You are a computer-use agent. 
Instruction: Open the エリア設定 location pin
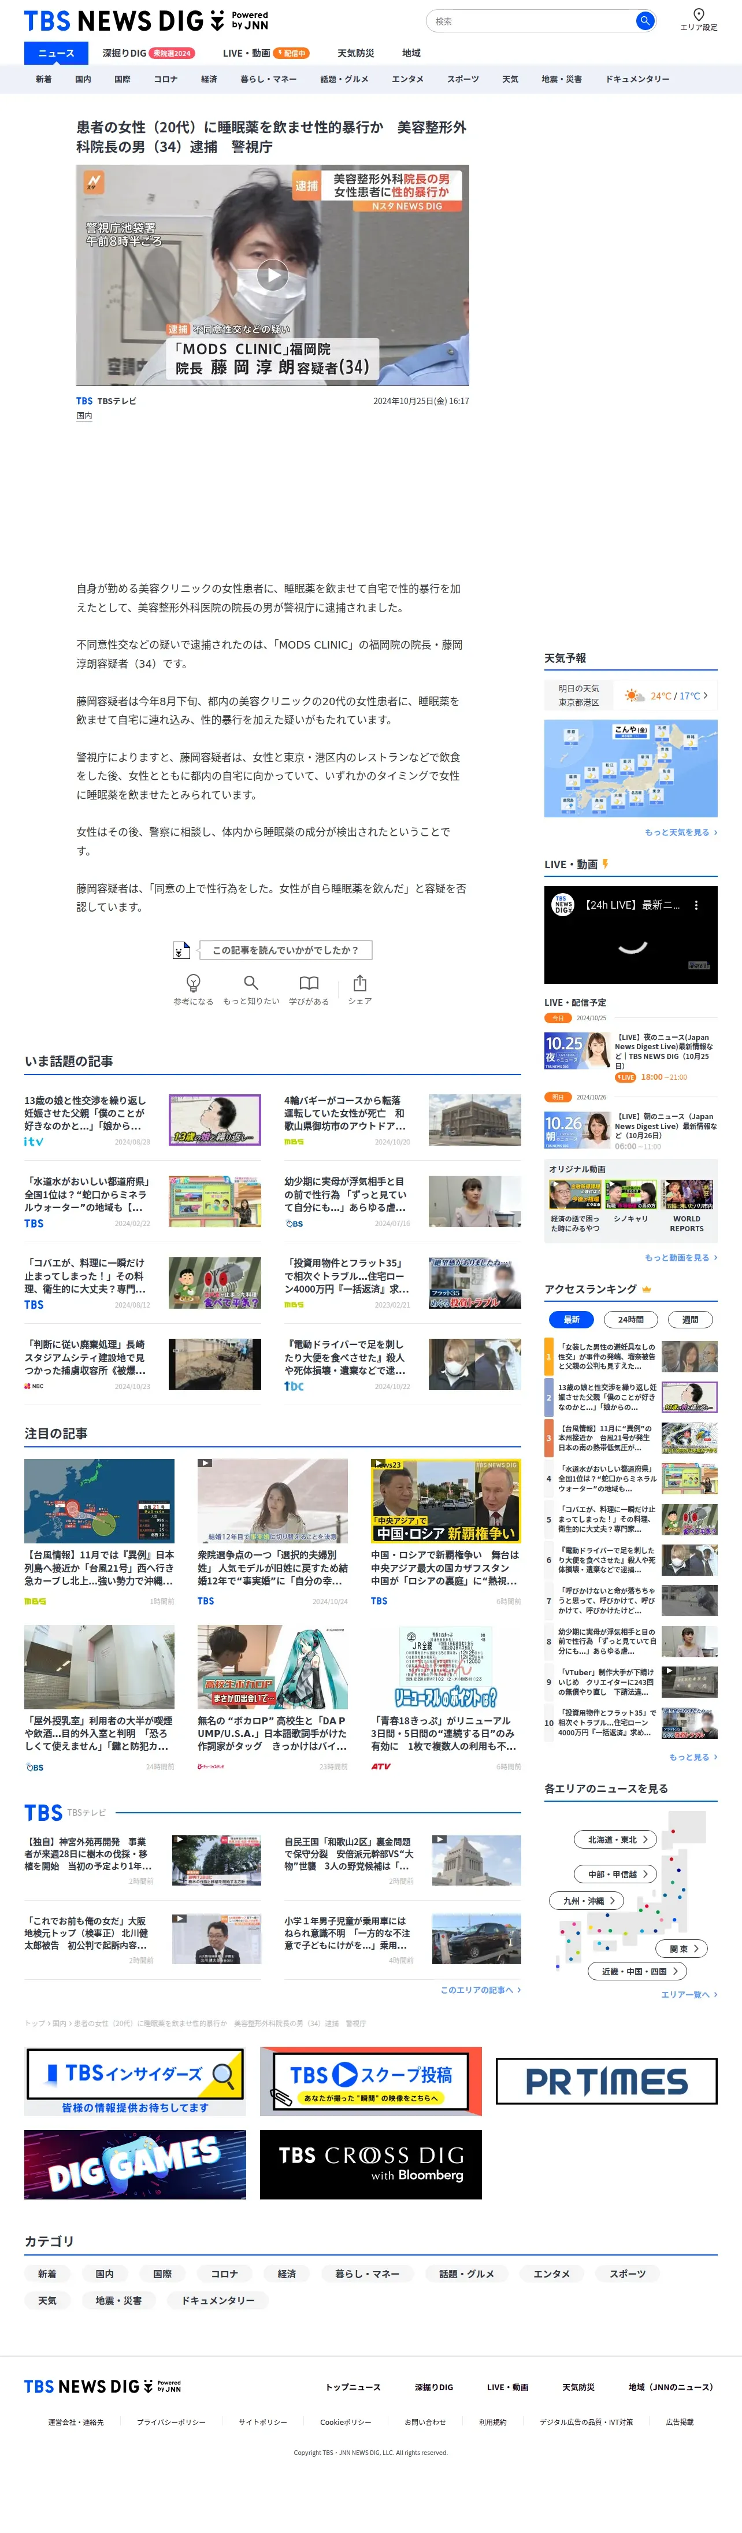click(698, 18)
